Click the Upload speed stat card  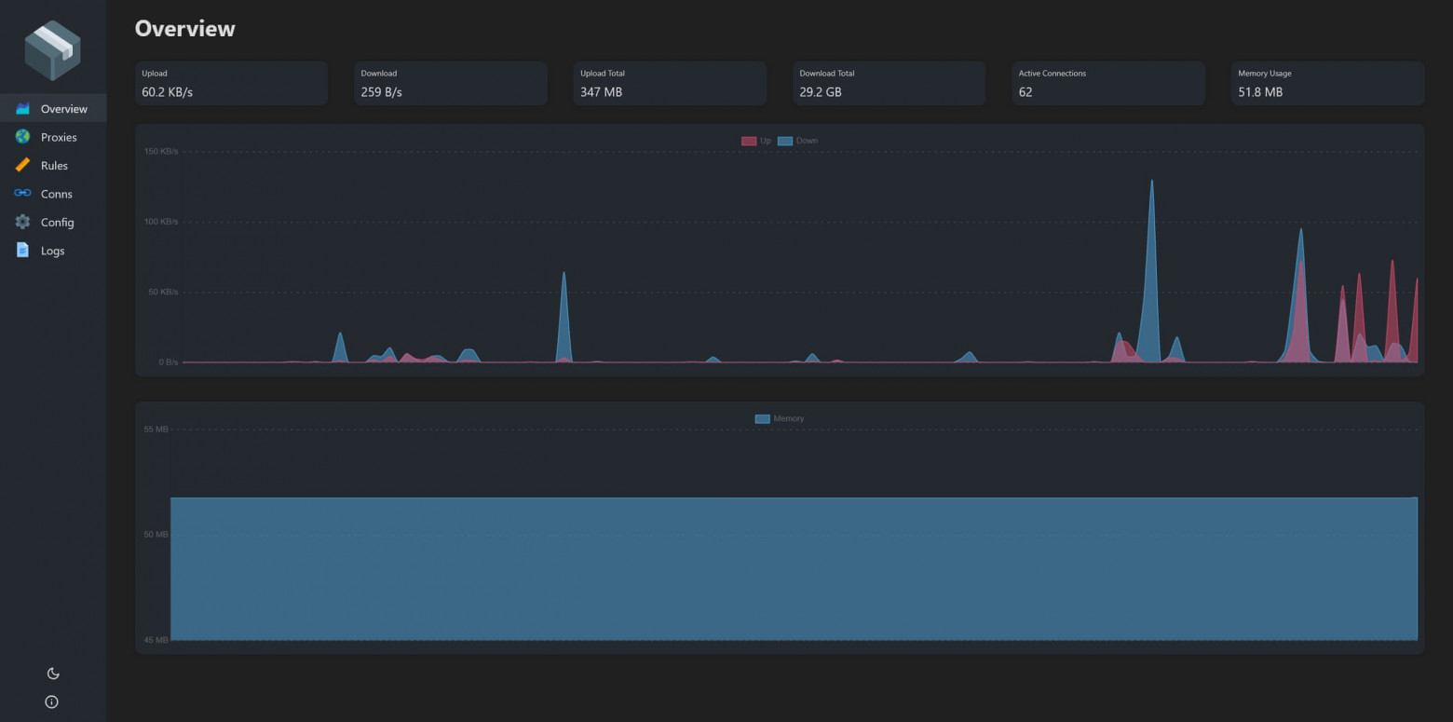point(231,83)
